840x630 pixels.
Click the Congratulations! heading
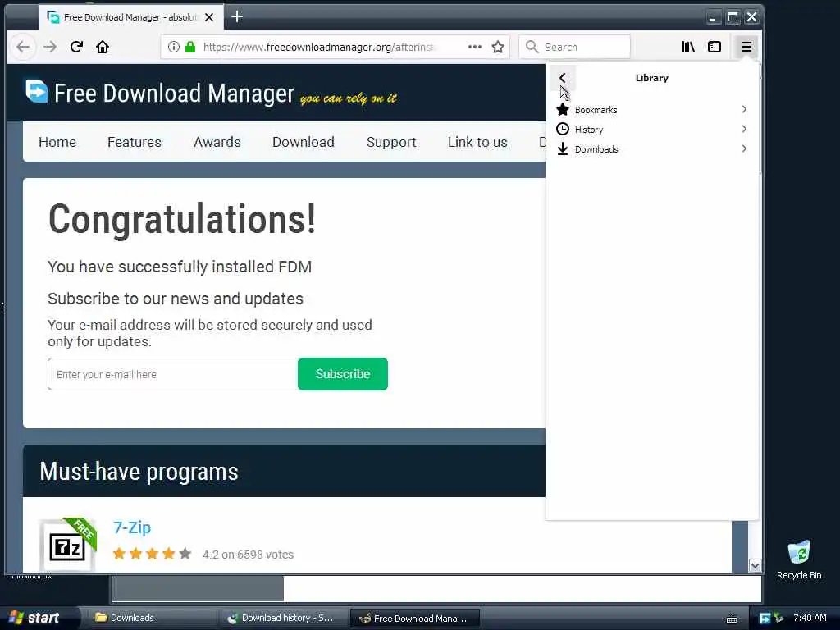[182, 219]
